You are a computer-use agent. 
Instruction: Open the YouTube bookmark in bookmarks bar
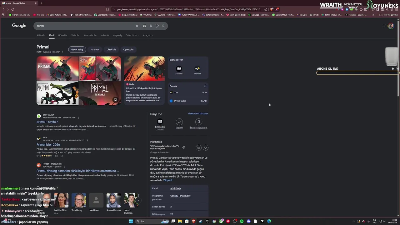38,15
